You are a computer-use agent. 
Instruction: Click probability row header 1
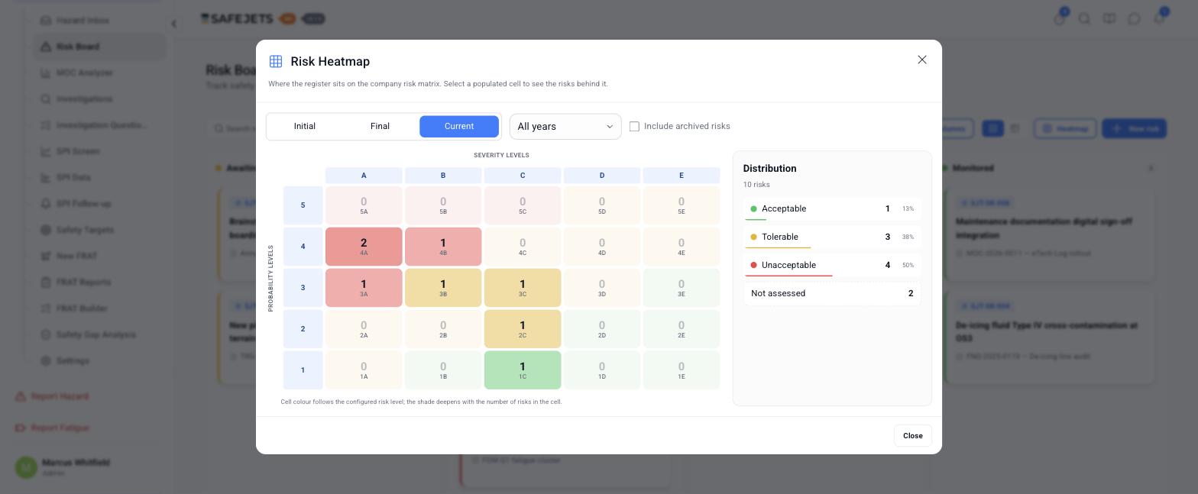click(303, 370)
